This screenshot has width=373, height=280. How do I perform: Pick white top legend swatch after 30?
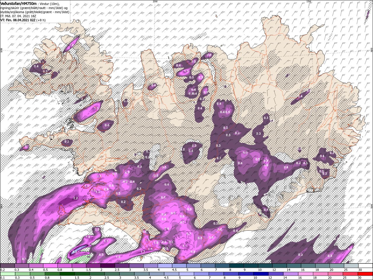tap(365, 266)
